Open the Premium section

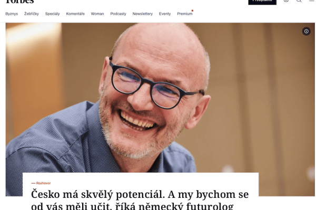185,14
